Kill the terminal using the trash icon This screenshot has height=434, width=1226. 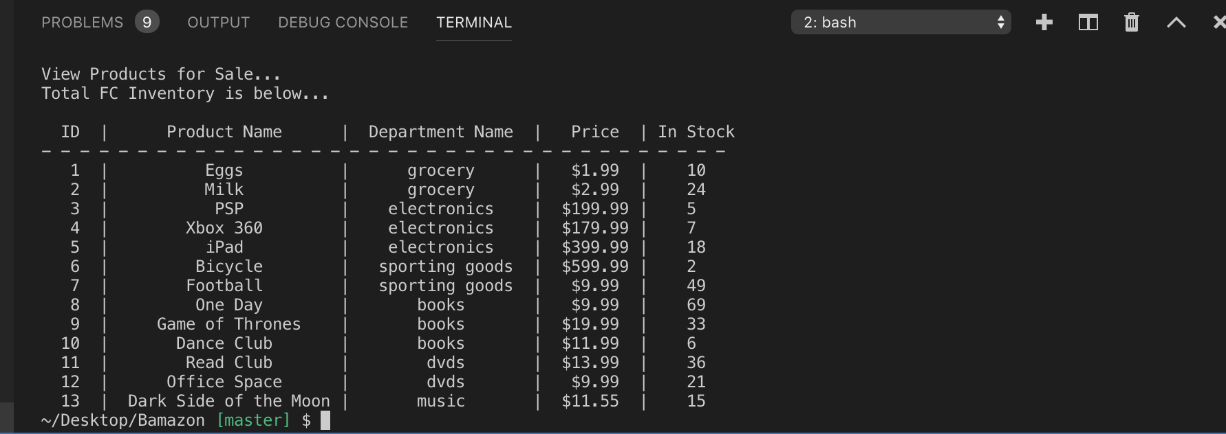click(x=1132, y=23)
